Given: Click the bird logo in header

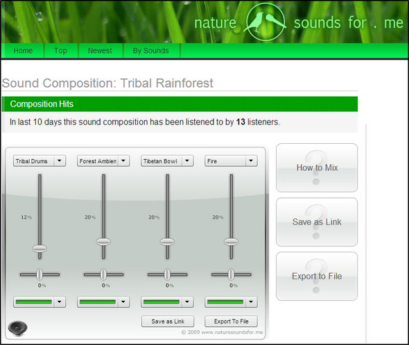Looking at the screenshot, I should (266, 22).
